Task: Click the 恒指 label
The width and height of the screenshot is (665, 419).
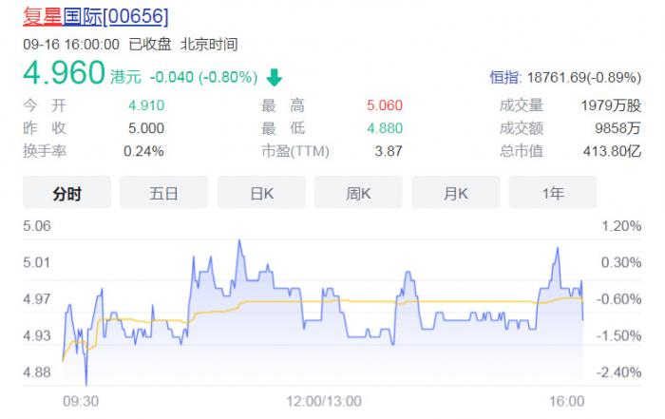Action: pos(505,77)
